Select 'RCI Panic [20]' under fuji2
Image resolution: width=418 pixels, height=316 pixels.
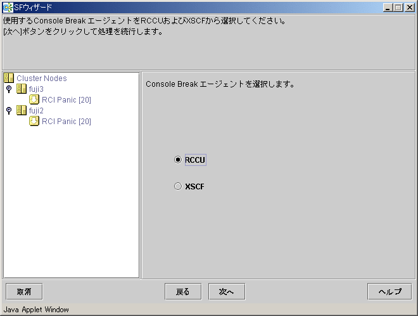[x=66, y=122]
